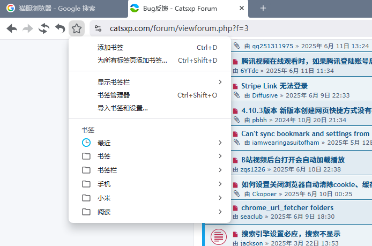
Task: Open Can't sync bookmark and settings topic
Action: click(x=306, y=134)
